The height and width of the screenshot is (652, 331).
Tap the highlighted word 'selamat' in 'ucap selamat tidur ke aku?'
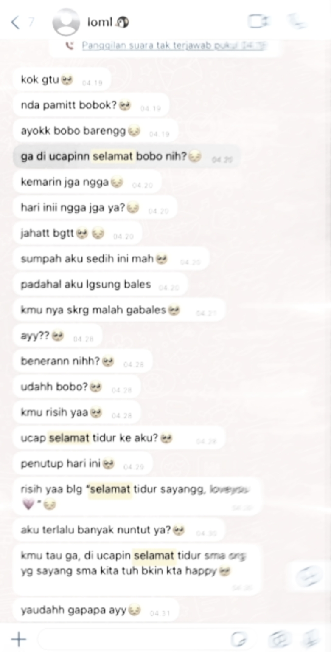click(x=69, y=437)
